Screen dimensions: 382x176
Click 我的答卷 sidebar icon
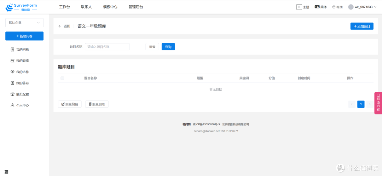click(x=12, y=83)
